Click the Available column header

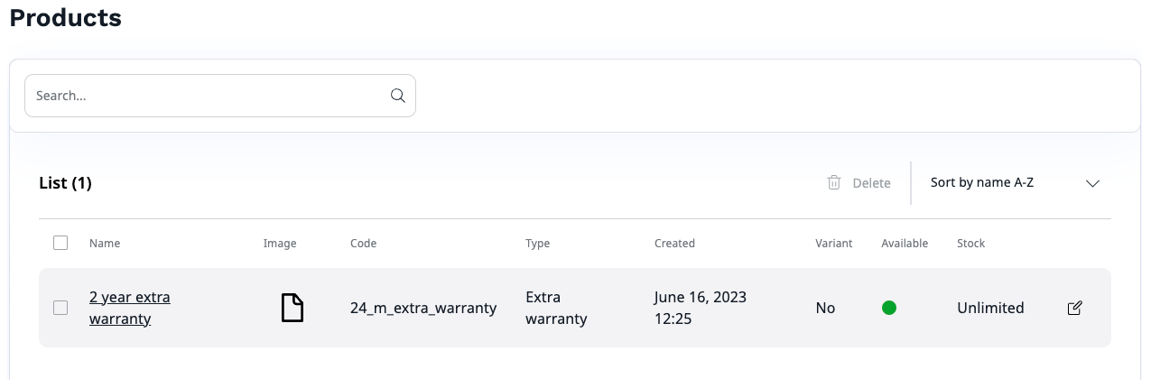905,244
